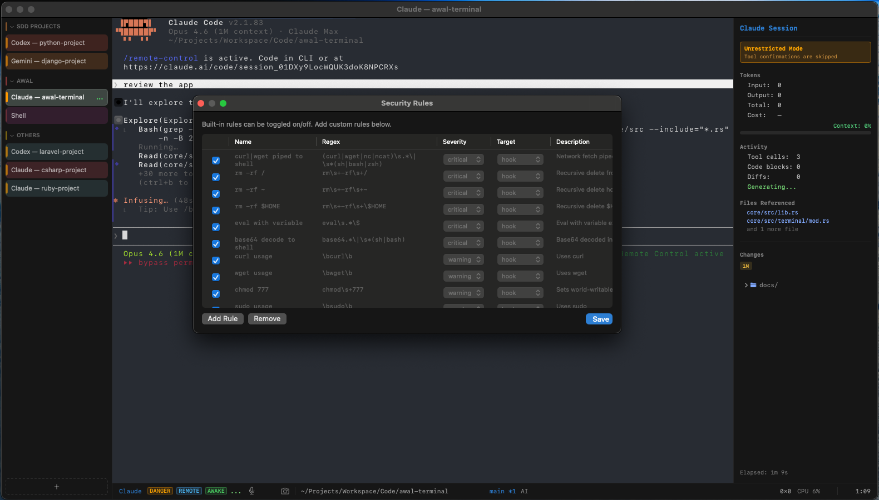Click the Claude Code pixel logo
The image size is (879, 500).
[x=136, y=31]
